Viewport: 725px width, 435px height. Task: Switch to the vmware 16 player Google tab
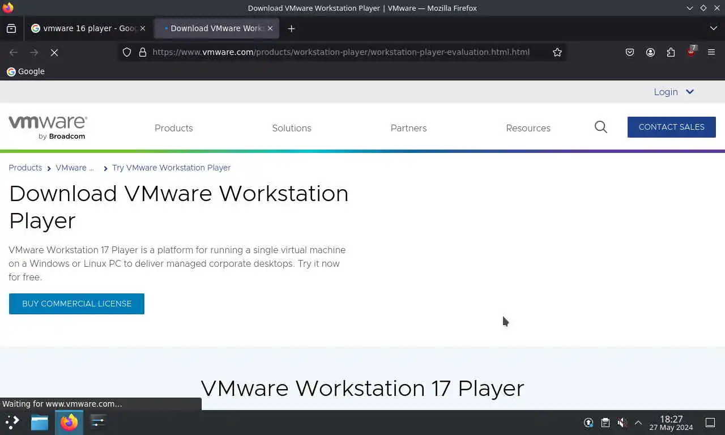[88, 28]
